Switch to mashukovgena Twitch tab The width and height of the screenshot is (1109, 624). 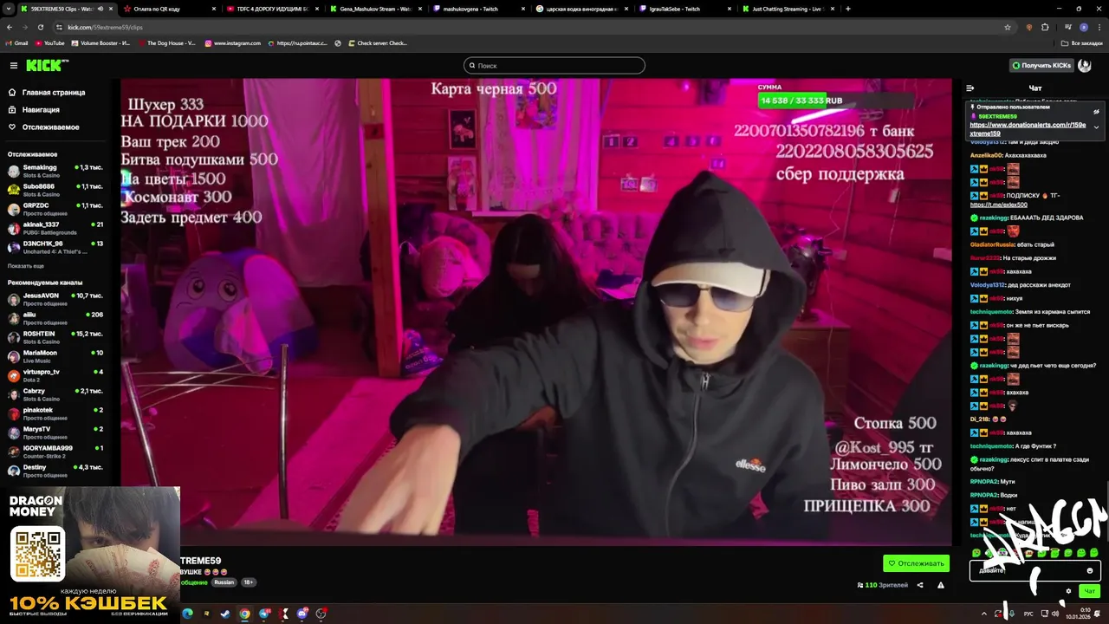pos(477,9)
